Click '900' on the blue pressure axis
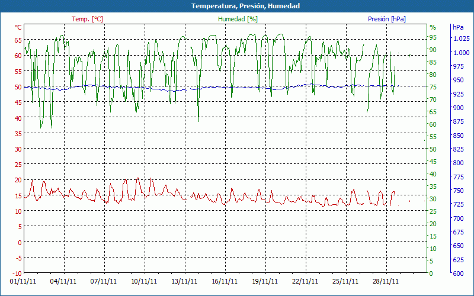This screenshot has height=296, width=474. (458, 108)
